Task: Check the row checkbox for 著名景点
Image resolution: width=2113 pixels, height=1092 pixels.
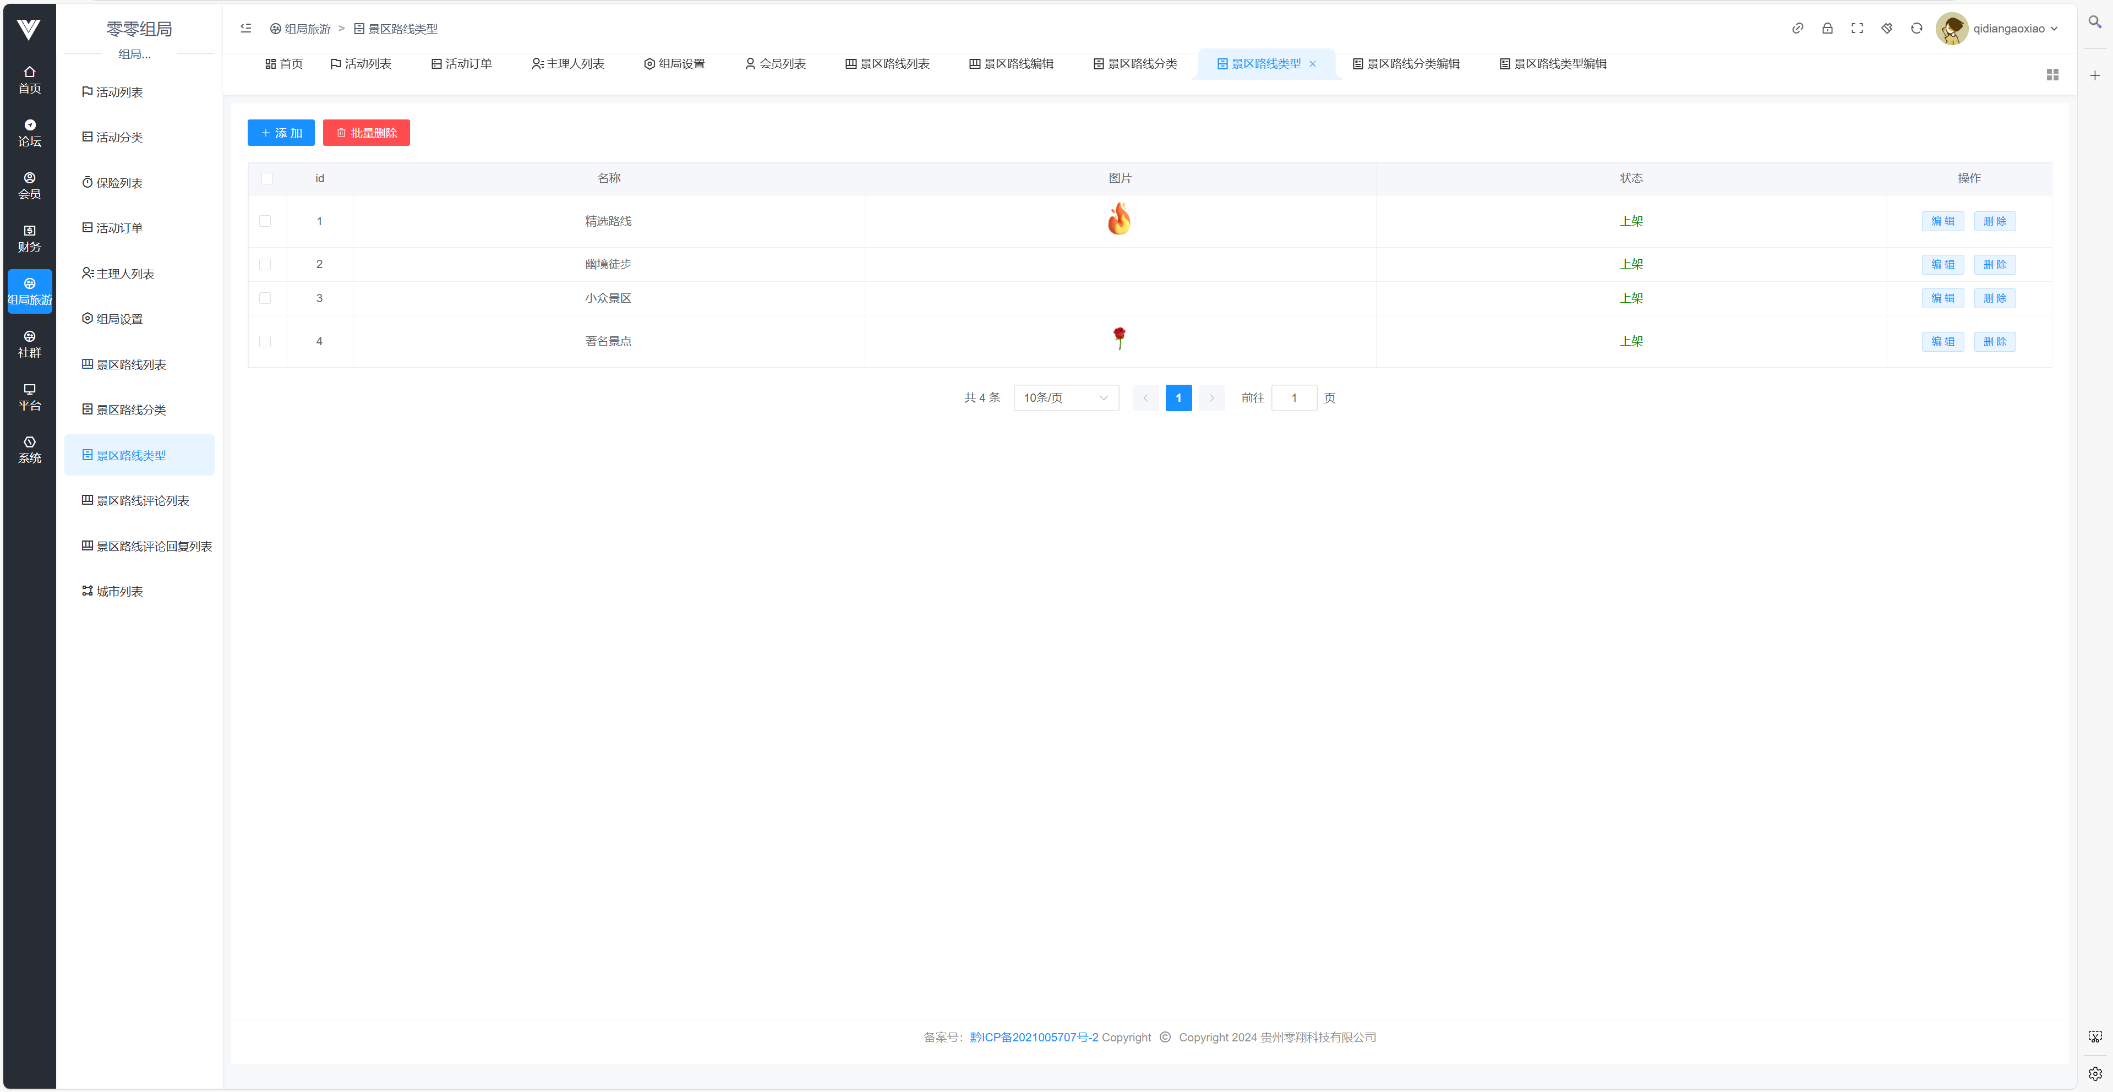Action: [265, 341]
